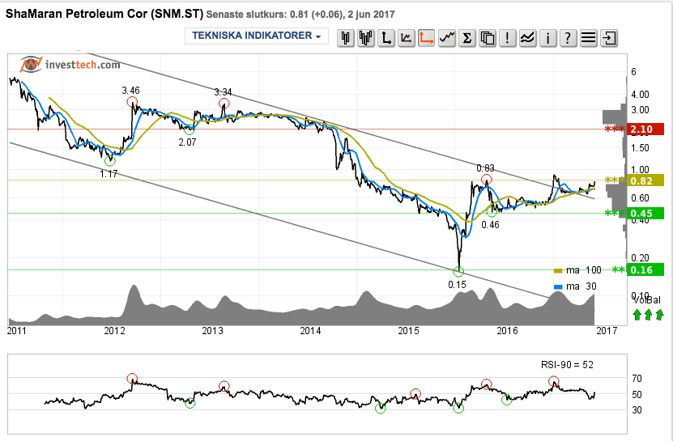The image size is (673, 441).
Task: Select the wide candlestick chart icon
Action: click(x=366, y=38)
